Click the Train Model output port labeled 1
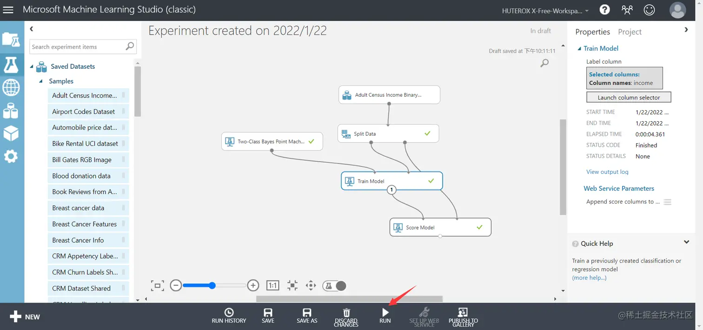This screenshot has height=330, width=703. pos(391,190)
